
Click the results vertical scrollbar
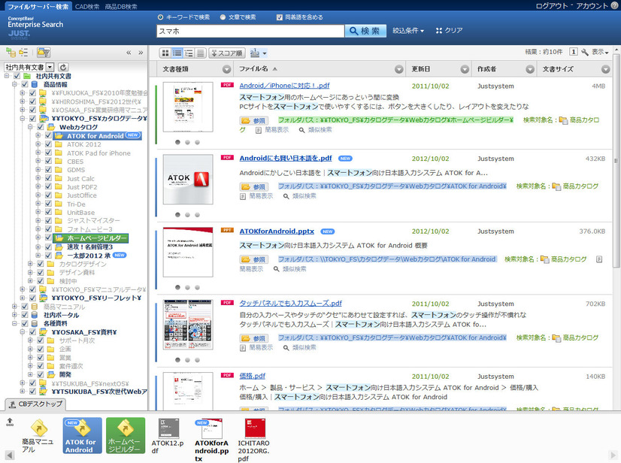click(616, 162)
